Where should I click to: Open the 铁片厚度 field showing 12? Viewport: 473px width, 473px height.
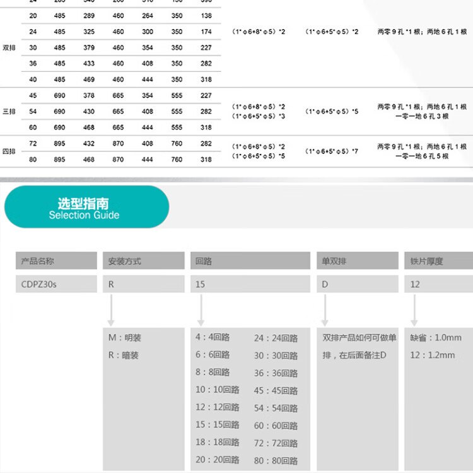point(438,284)
